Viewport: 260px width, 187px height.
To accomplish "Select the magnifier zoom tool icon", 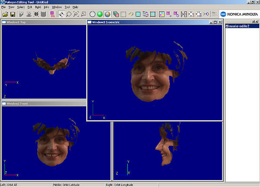I will coord(68,14).
